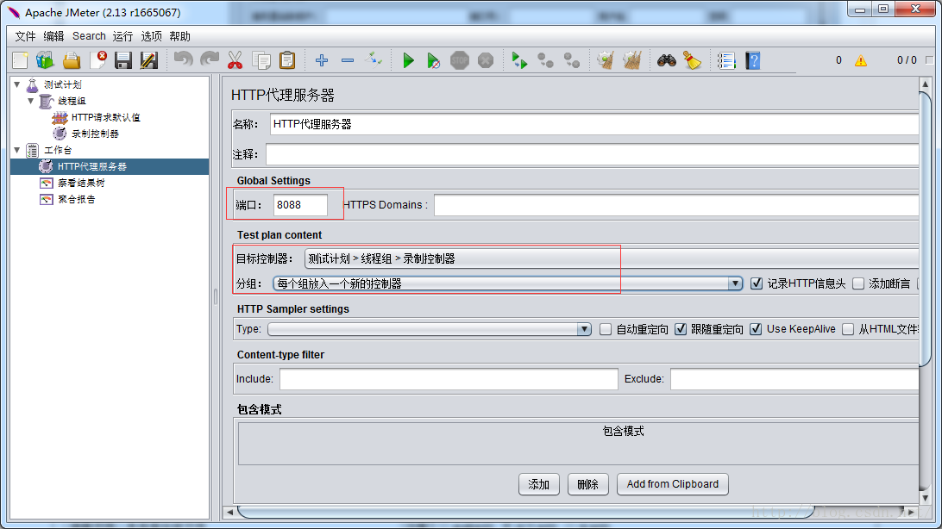Open the Templates icon in toolbar
The width and height of the screenshot is (942, 529).
(x=45, y=60)
